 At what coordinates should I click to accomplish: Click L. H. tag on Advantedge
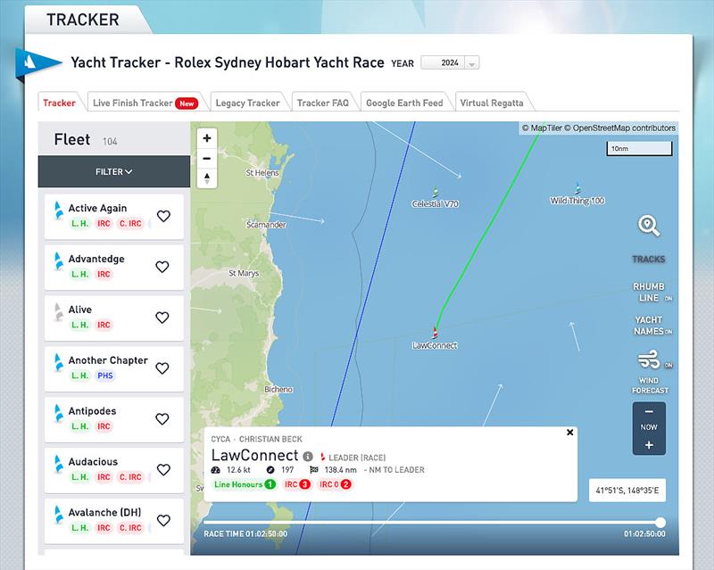pyautogui.click(x=79, y=274)
